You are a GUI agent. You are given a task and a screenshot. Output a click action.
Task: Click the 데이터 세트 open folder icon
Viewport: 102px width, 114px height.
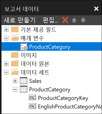point(15,72)
